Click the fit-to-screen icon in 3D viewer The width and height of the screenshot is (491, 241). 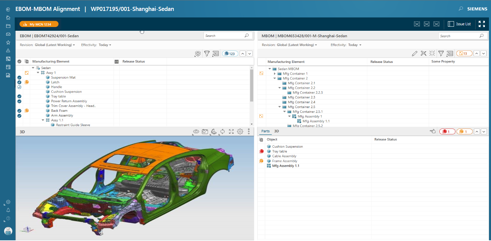tap(231, 131)
